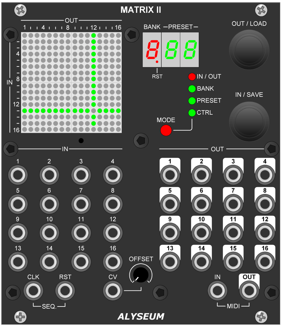The width and height of the screenshot is (282, 327).
Task: Click IN jack 9
Action: (x=18, y=233)
